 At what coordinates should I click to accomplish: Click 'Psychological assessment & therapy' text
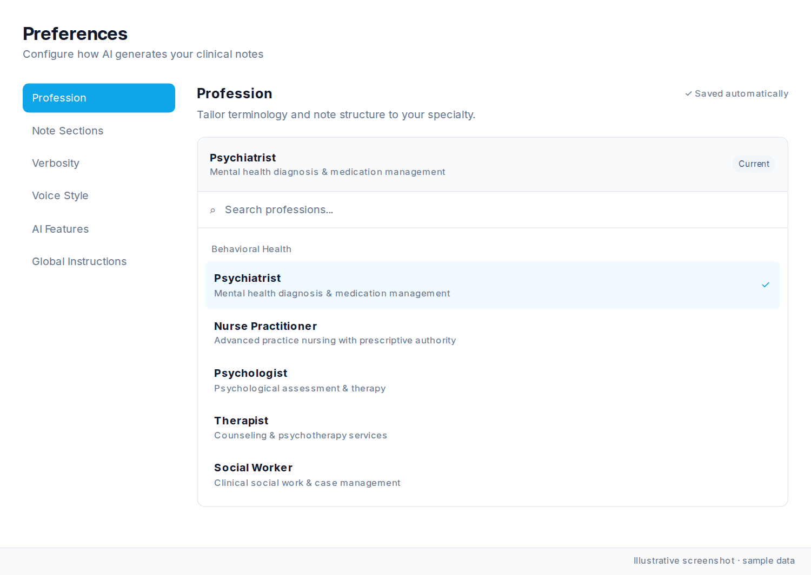click(300, 388)
